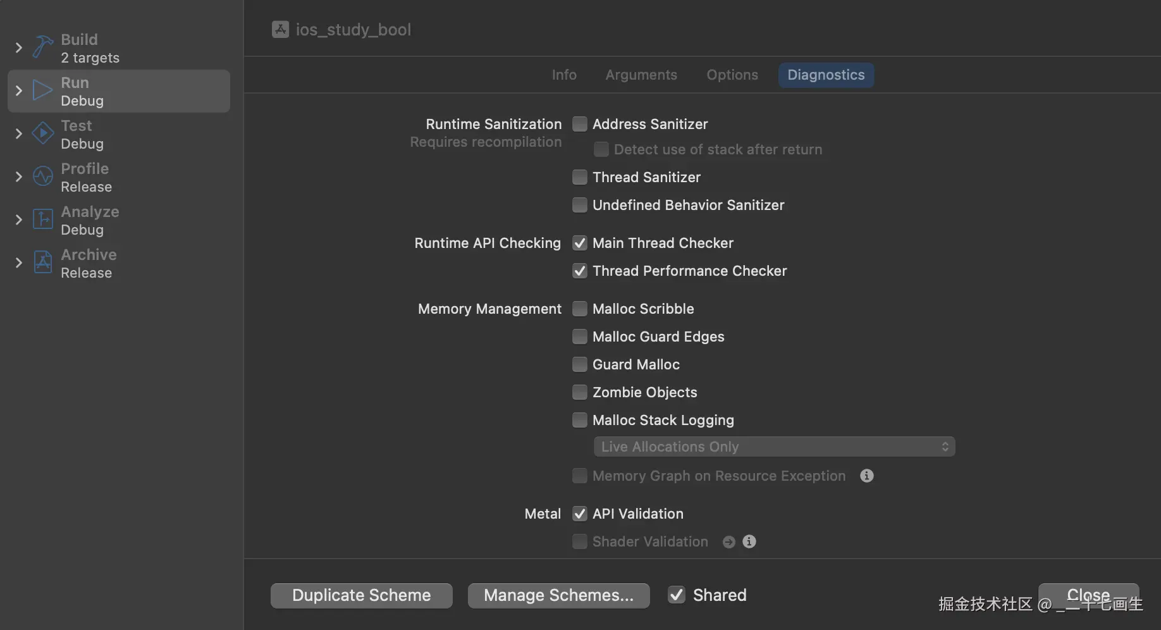The width and height of the screenshot is (1161, 630).
Task: Expand the Build action row
Action: coord(19,47)
